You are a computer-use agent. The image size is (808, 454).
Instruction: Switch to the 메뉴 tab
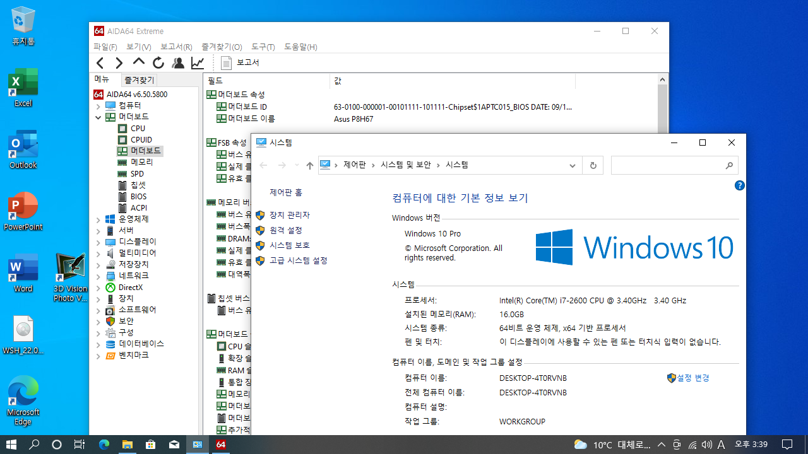click(x=102, y=79)
